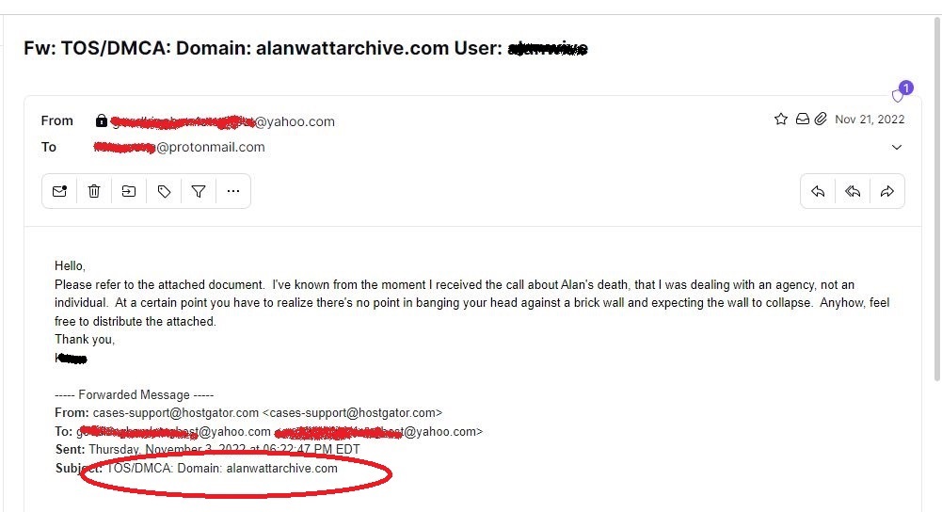Screen dimensions: 942x512
Task: Click the attachment paperclip icon
Action: (821, 119)
